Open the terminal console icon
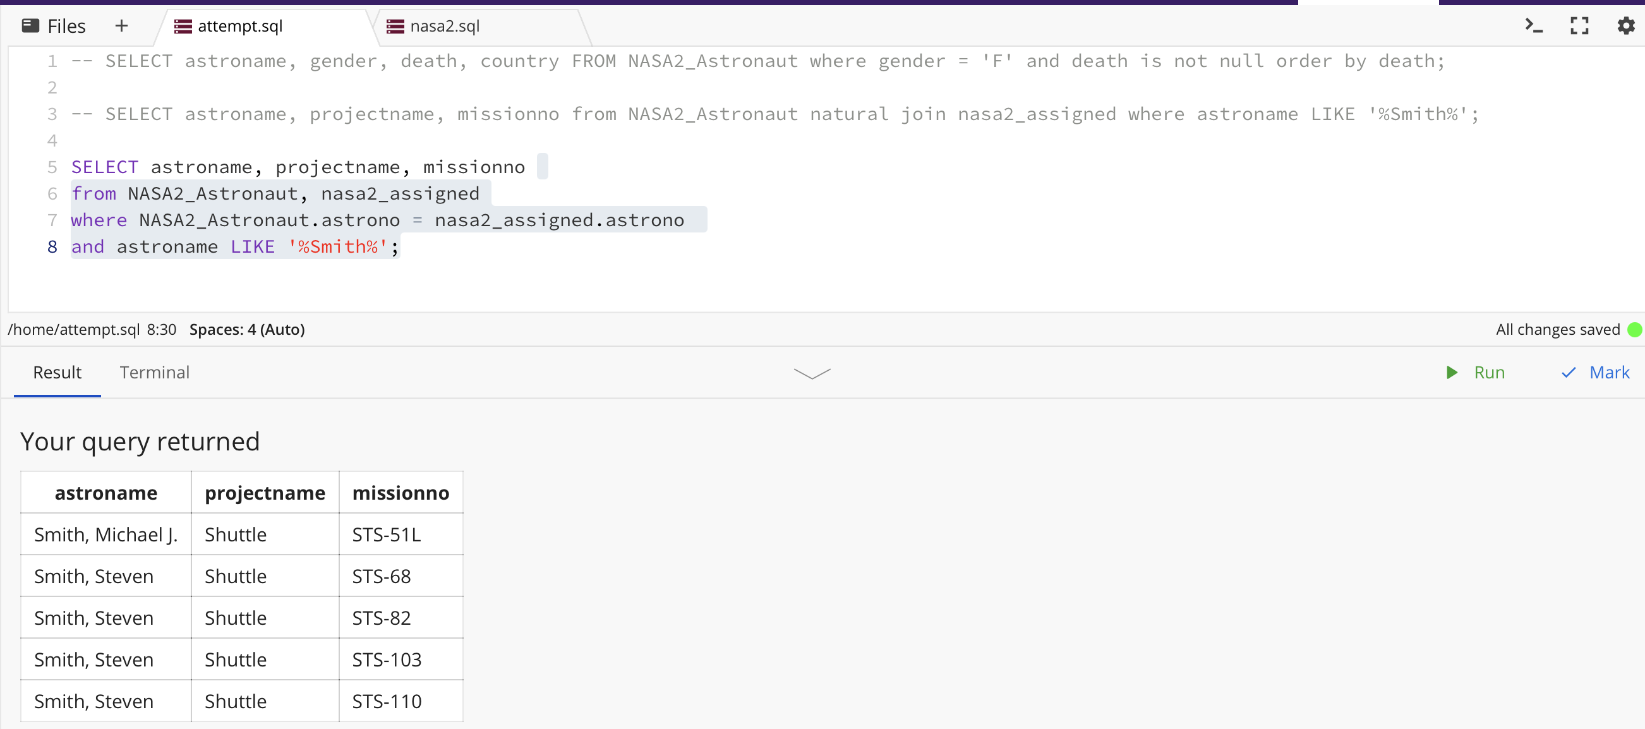The width and height of the screenshot is (1645, 729). [1533, 25]
